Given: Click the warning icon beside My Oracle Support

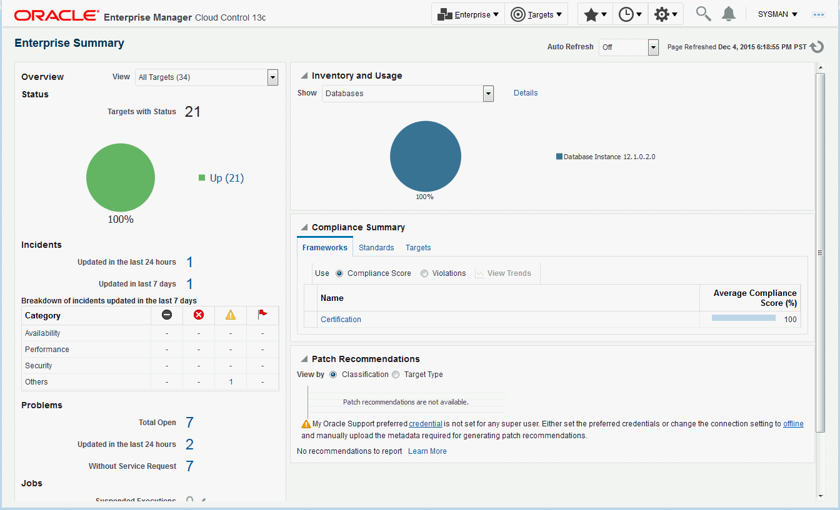Looking at the screenshot, I should tap(306, 424).
